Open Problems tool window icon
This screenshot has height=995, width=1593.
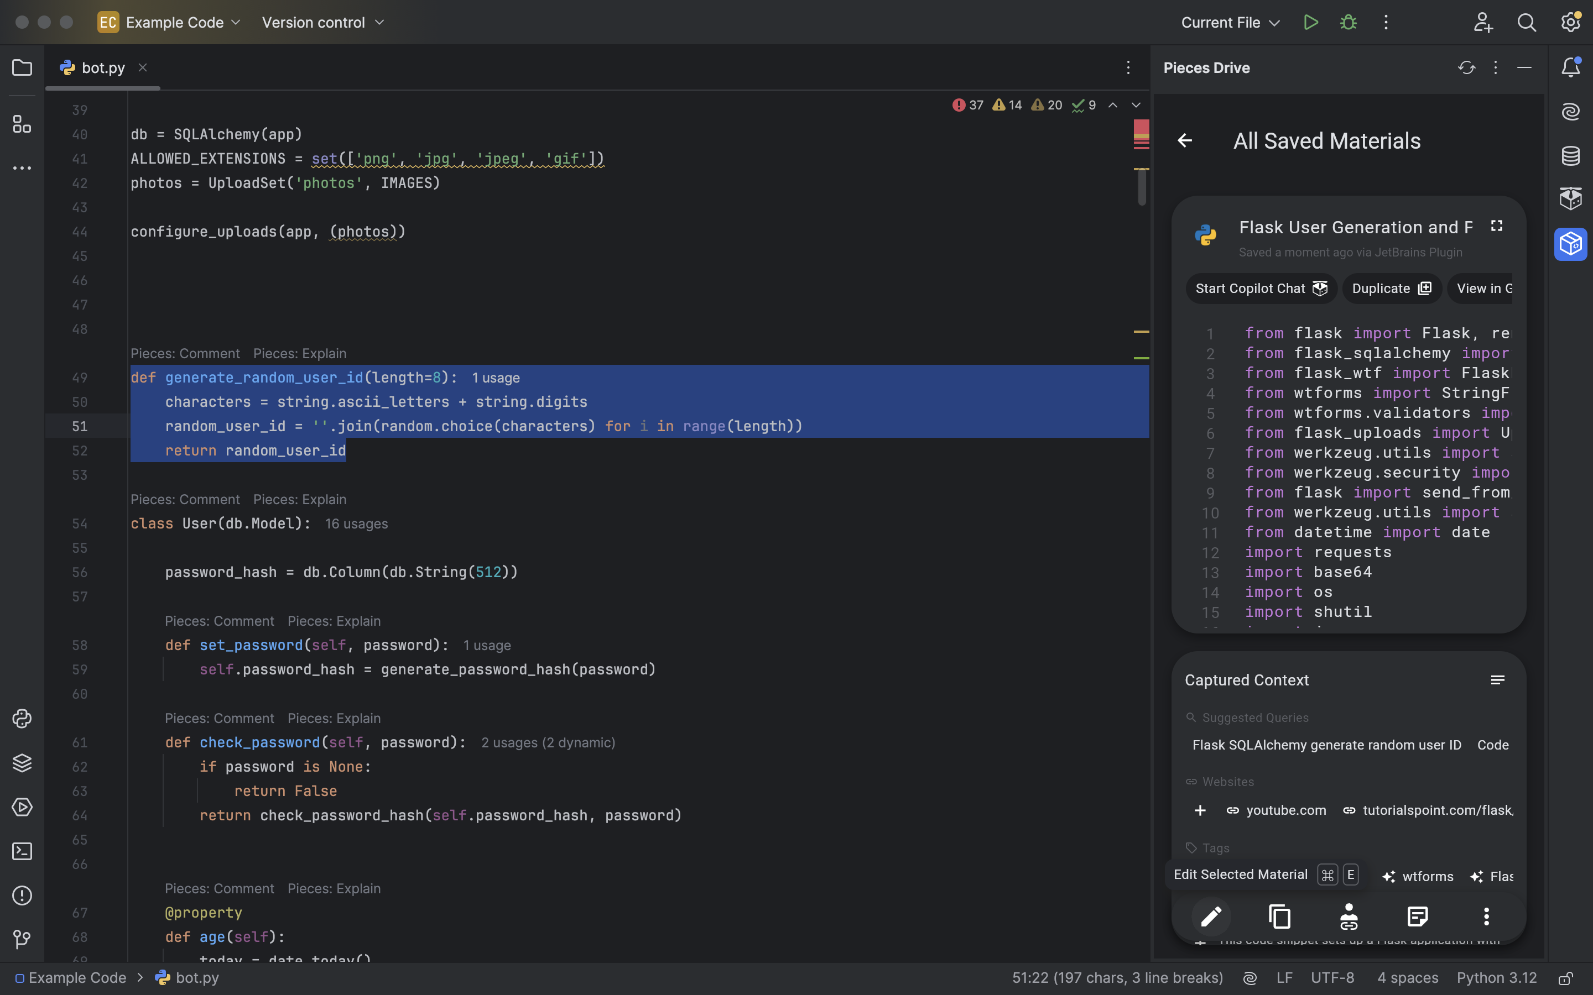click(x=22, y=895)
